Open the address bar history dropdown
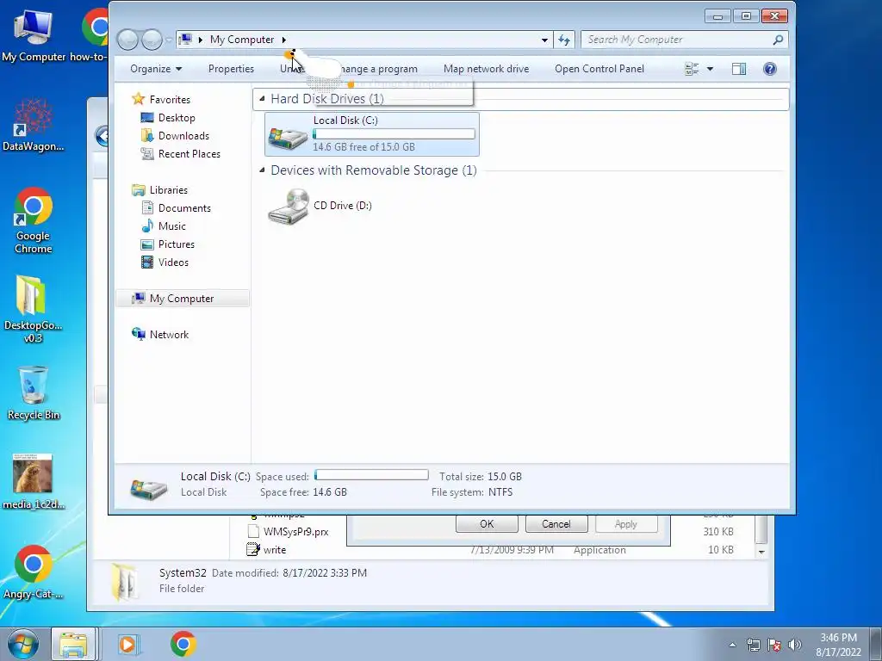The image size is (882, 661). pyautogui.click(x=544, y=40)
